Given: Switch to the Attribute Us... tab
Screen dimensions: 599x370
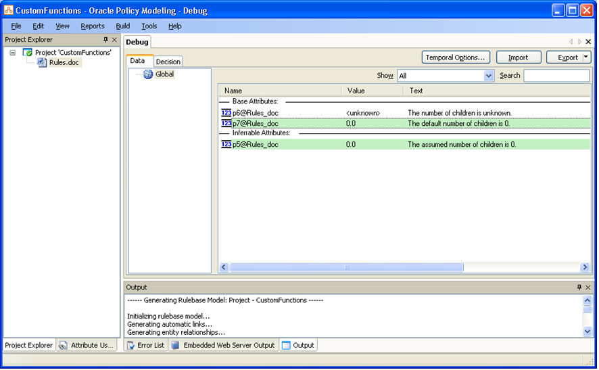Looking at the screenshot, I should point(87,345).
